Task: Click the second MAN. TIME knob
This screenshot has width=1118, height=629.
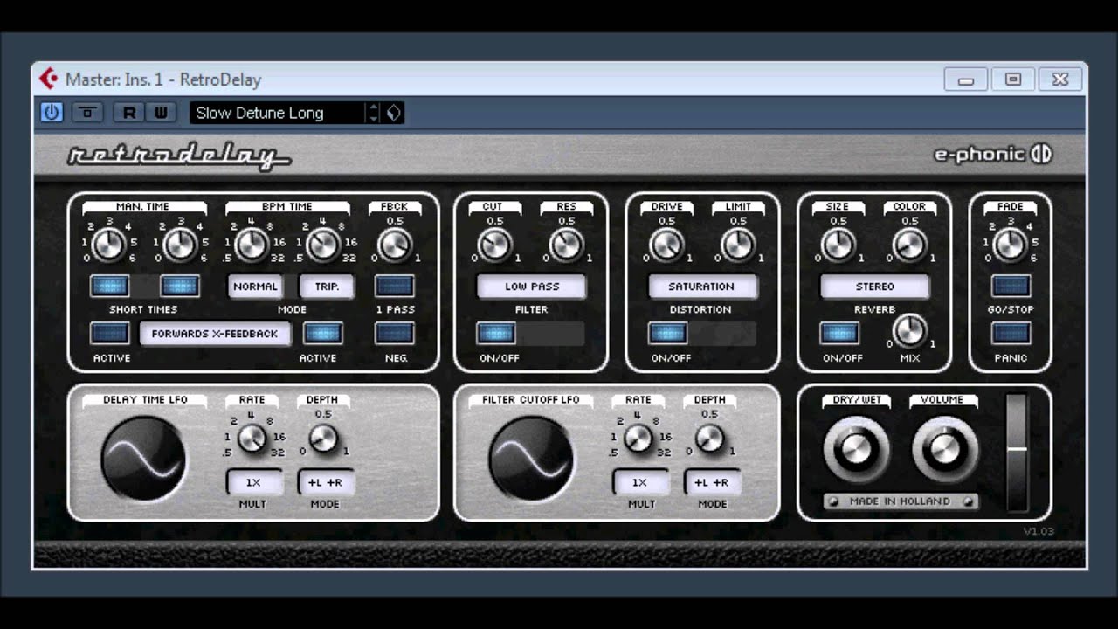Action: (x=180, y=245)
